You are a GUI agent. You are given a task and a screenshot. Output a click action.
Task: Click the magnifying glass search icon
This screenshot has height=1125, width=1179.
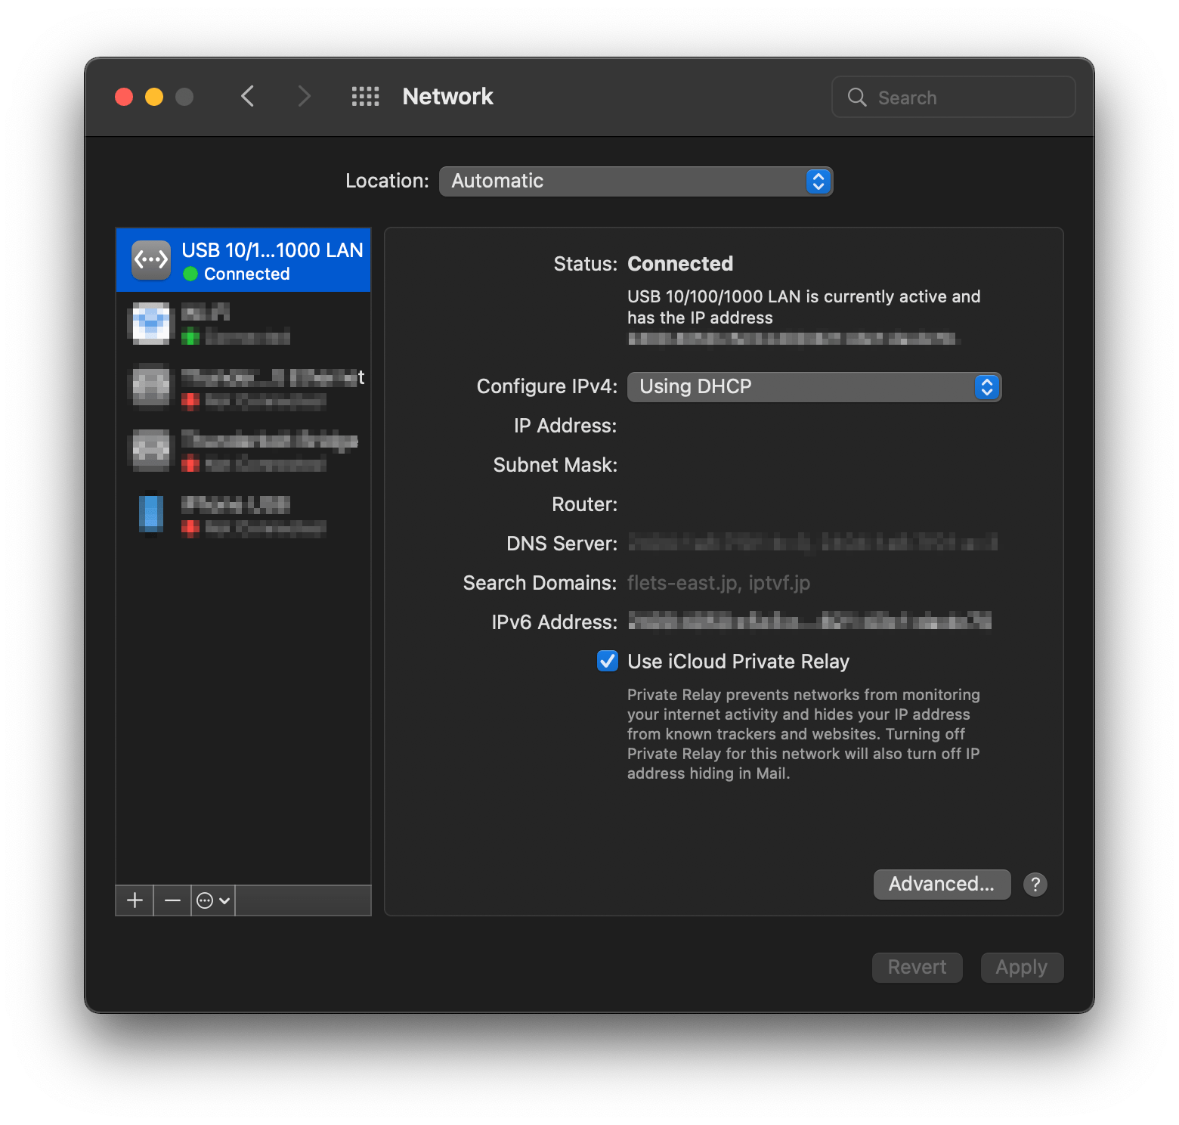tap(857, 97)
